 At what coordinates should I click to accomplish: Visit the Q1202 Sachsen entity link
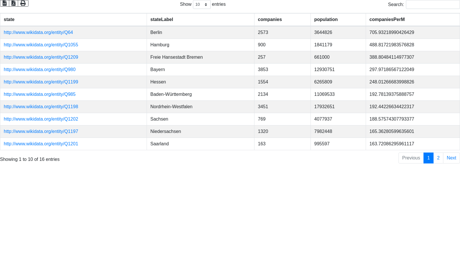coord(41,119)
